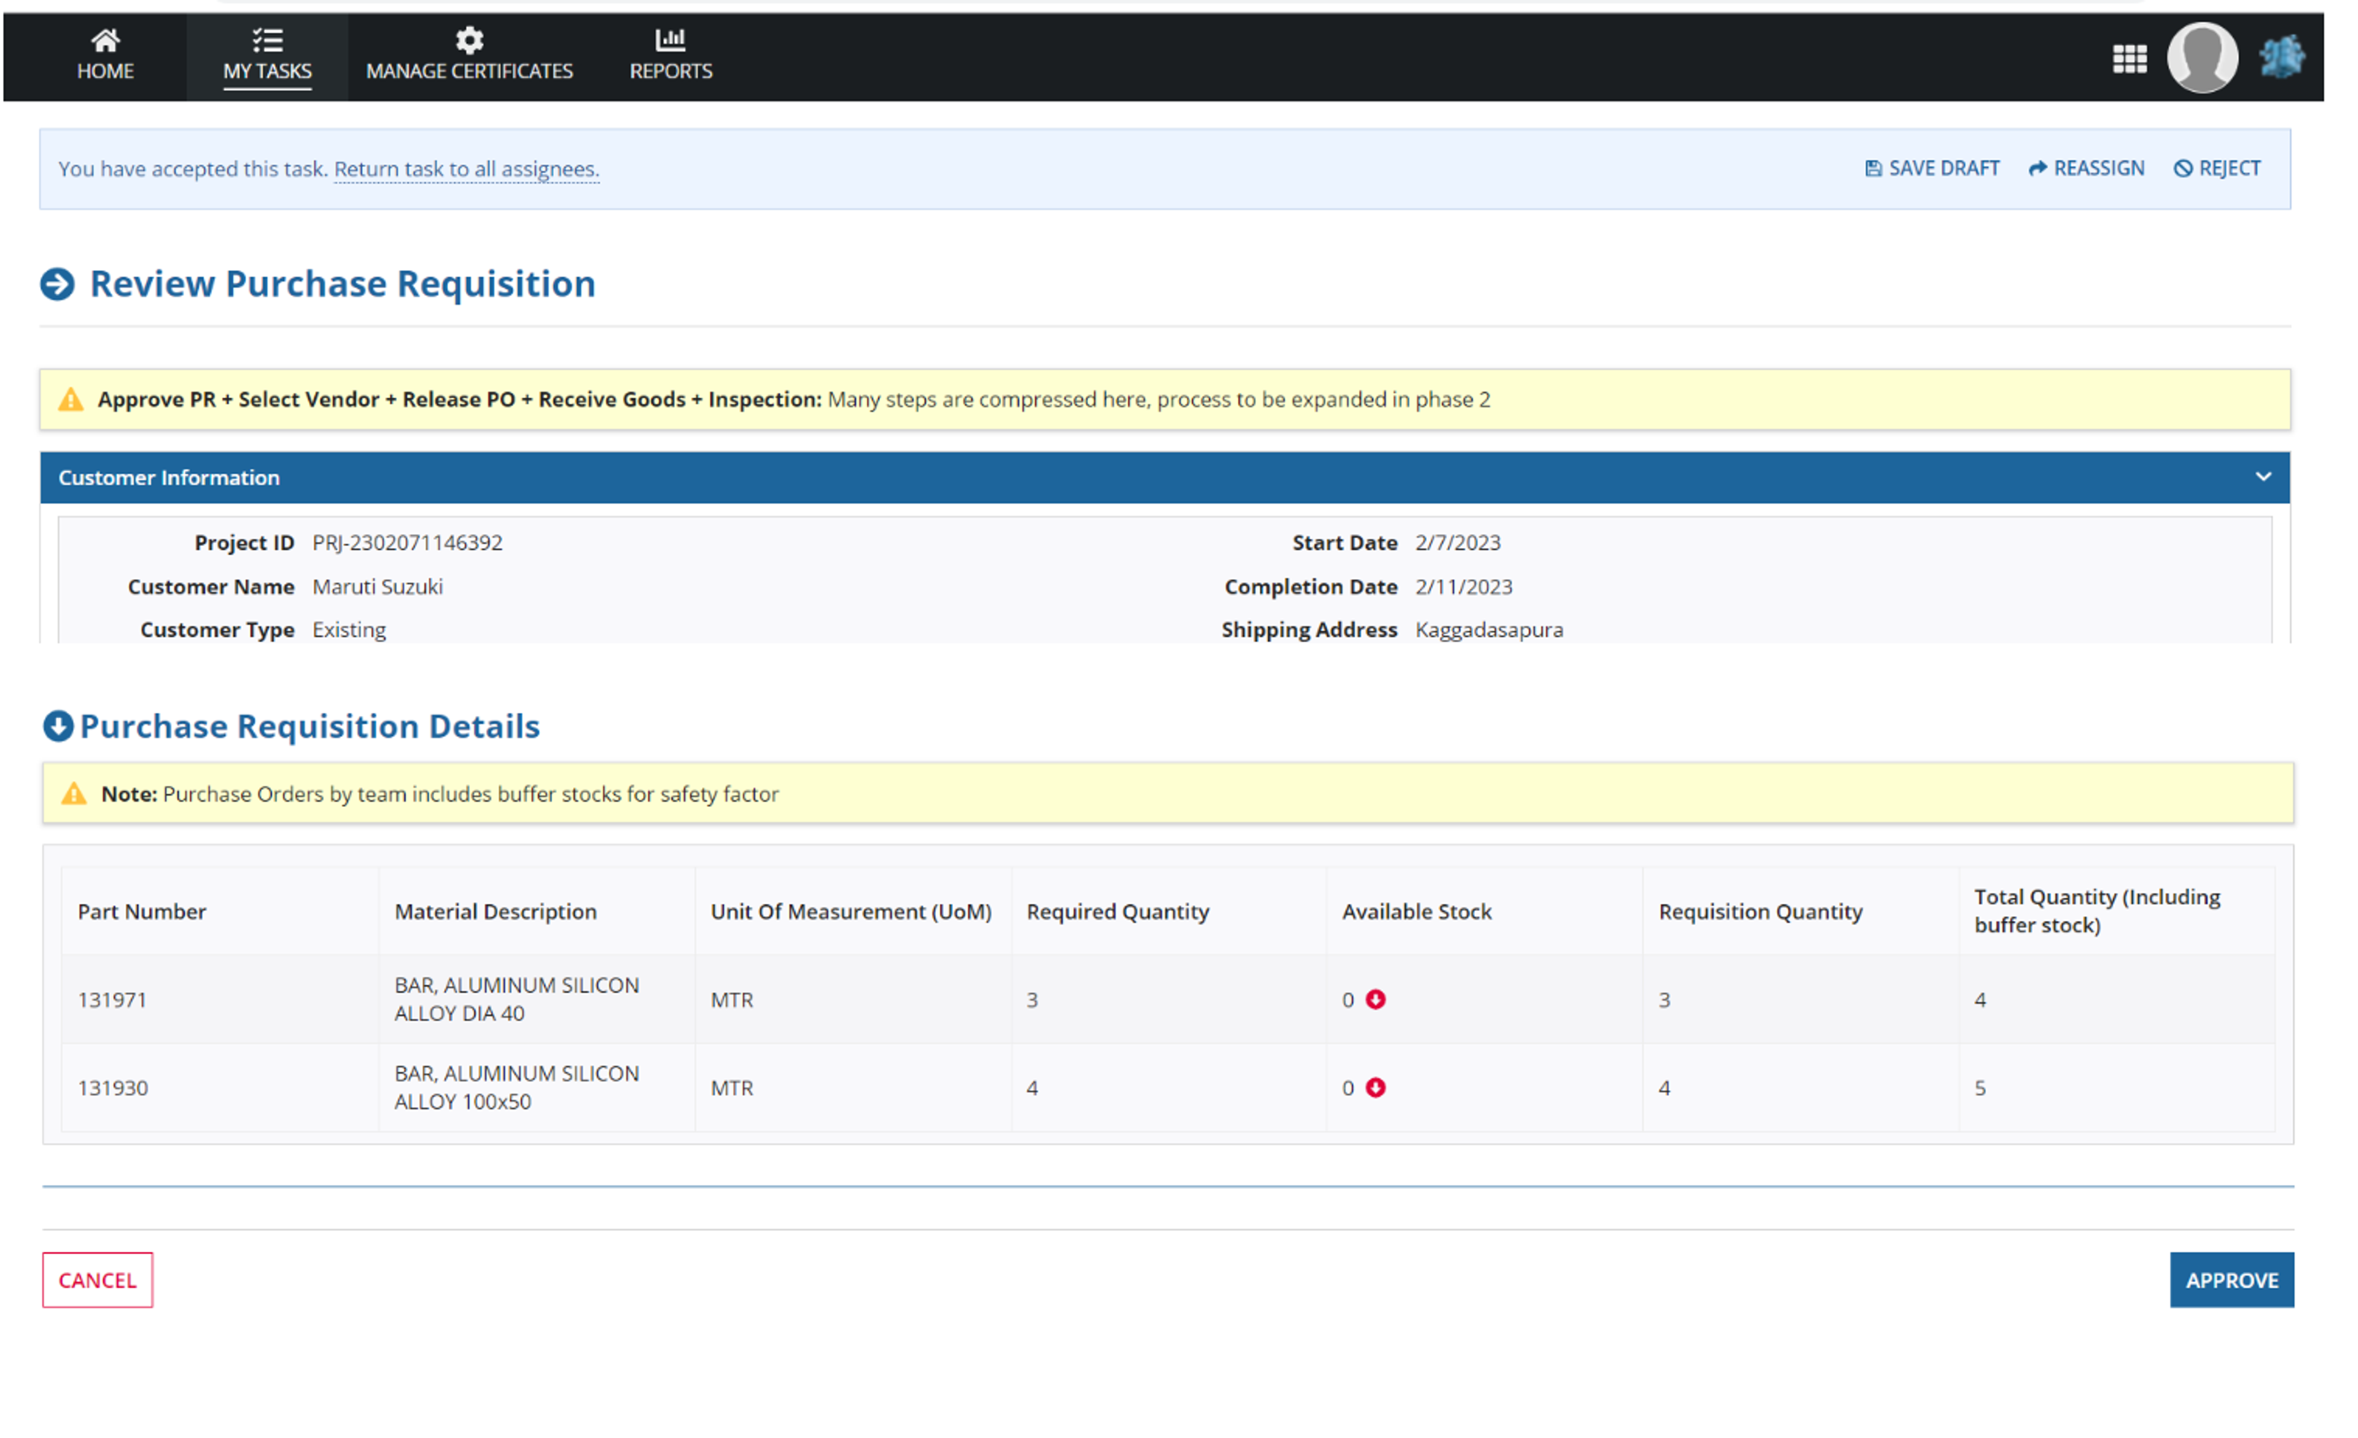Click the arrow icon beside Review Purchase Requisition
The height and width of the screenshot is (1438, 2358).
pos(58,284)
